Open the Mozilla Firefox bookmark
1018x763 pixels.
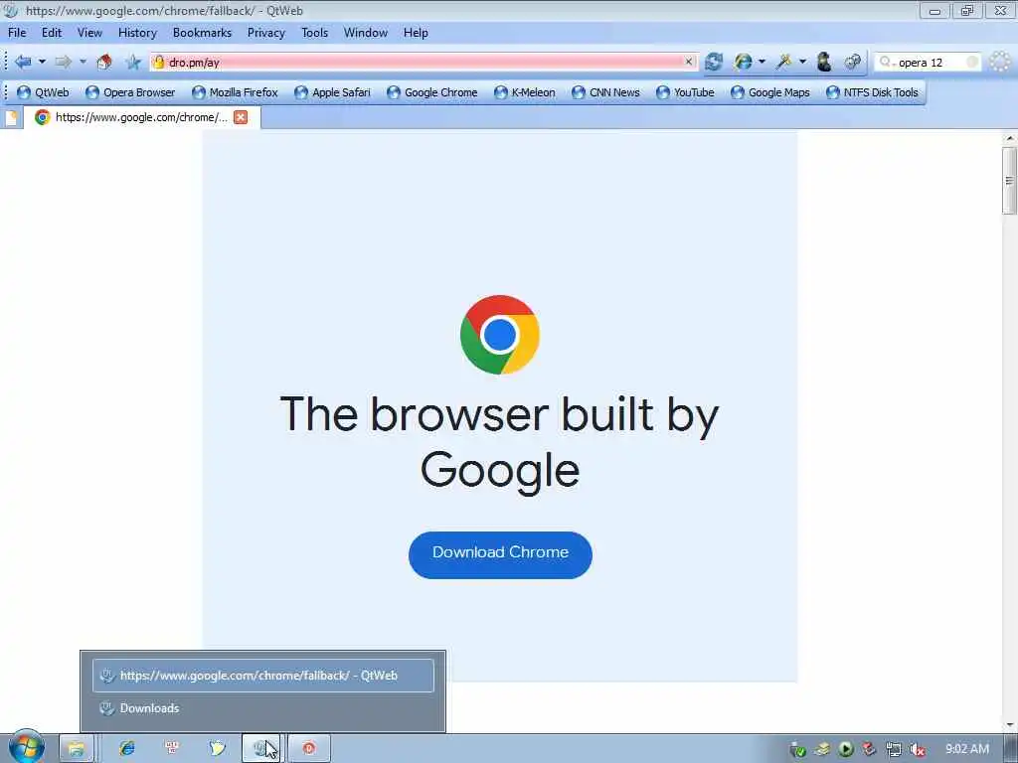click(235, 92)
